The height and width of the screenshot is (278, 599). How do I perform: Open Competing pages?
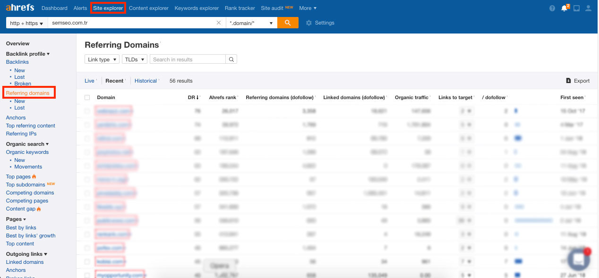(x=27, y=201)
